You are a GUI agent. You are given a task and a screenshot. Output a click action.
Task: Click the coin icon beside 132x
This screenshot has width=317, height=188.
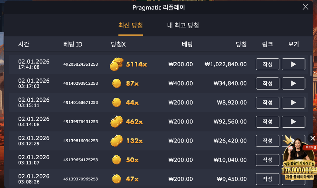pos(117,140)
